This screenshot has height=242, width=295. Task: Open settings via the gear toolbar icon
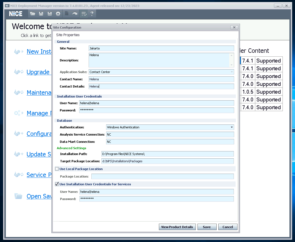point(58,14)
